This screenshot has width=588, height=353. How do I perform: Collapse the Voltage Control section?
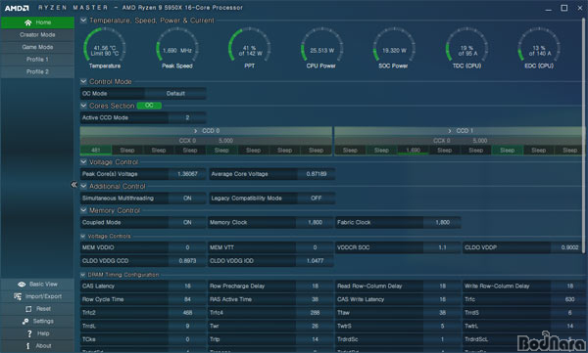pos(83,162)
